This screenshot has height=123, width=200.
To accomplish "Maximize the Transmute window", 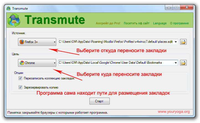I will 176,7.
